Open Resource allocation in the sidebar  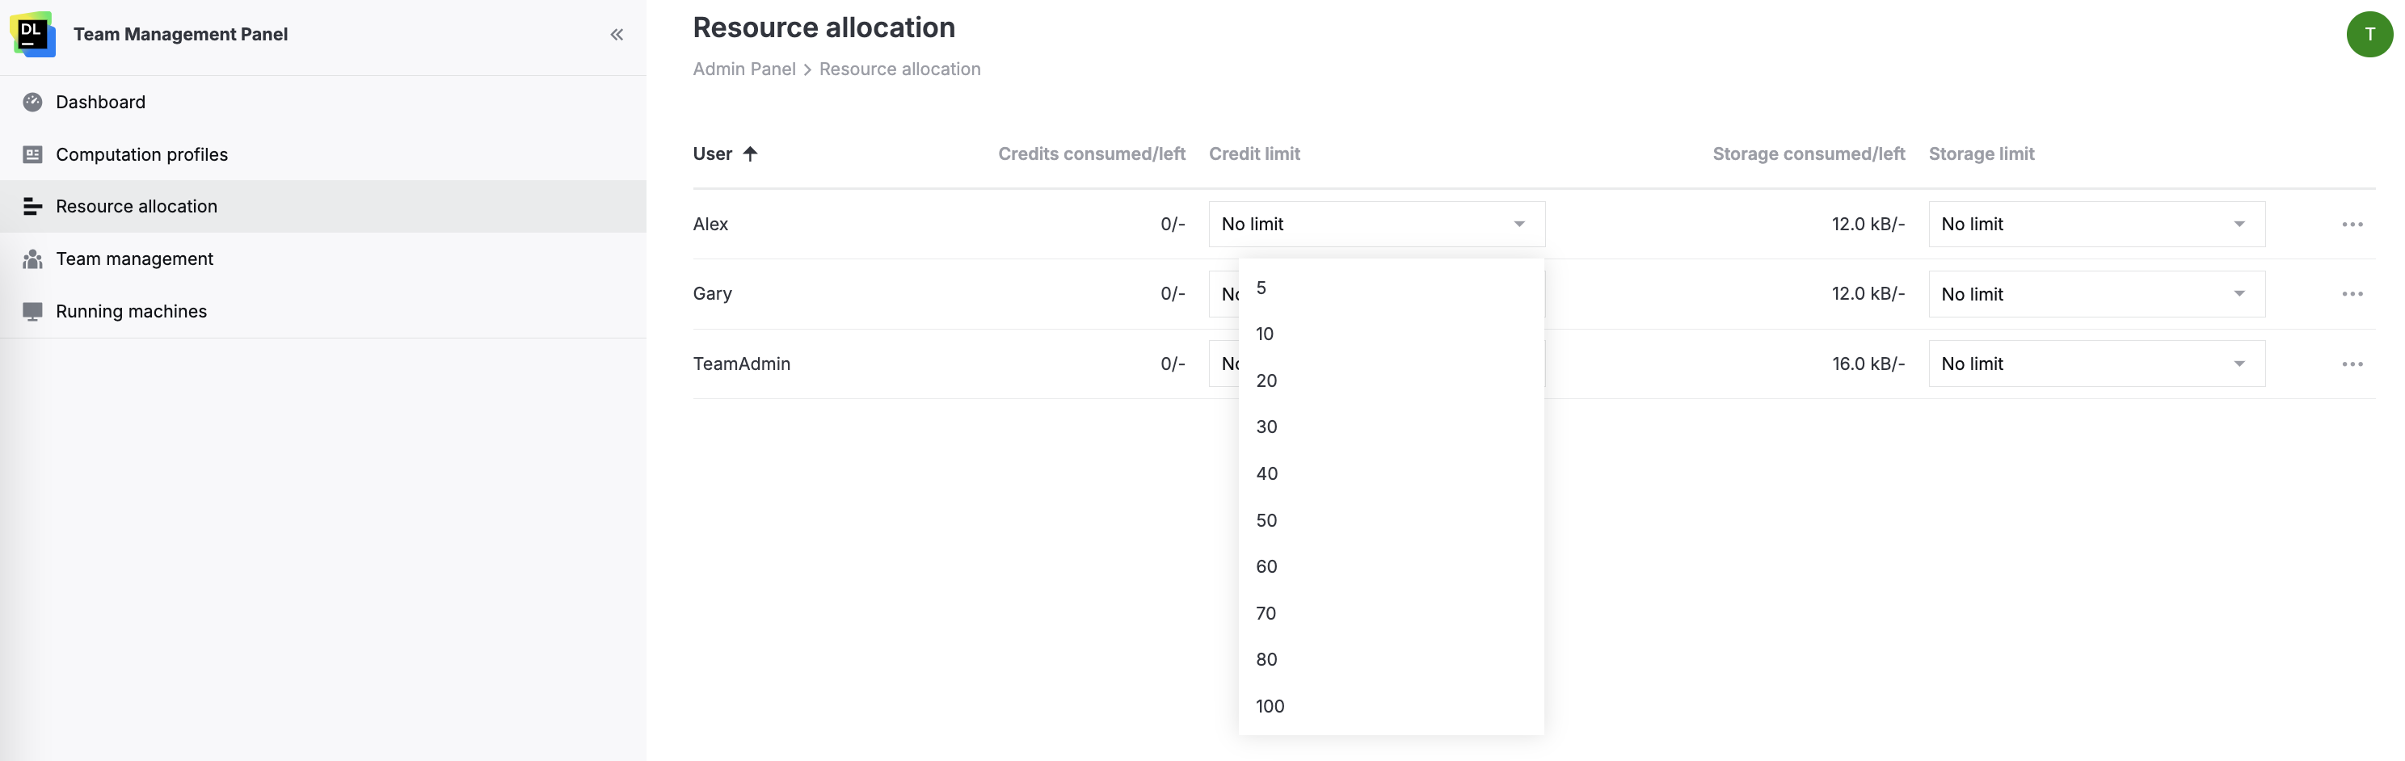tap(137, 206)
